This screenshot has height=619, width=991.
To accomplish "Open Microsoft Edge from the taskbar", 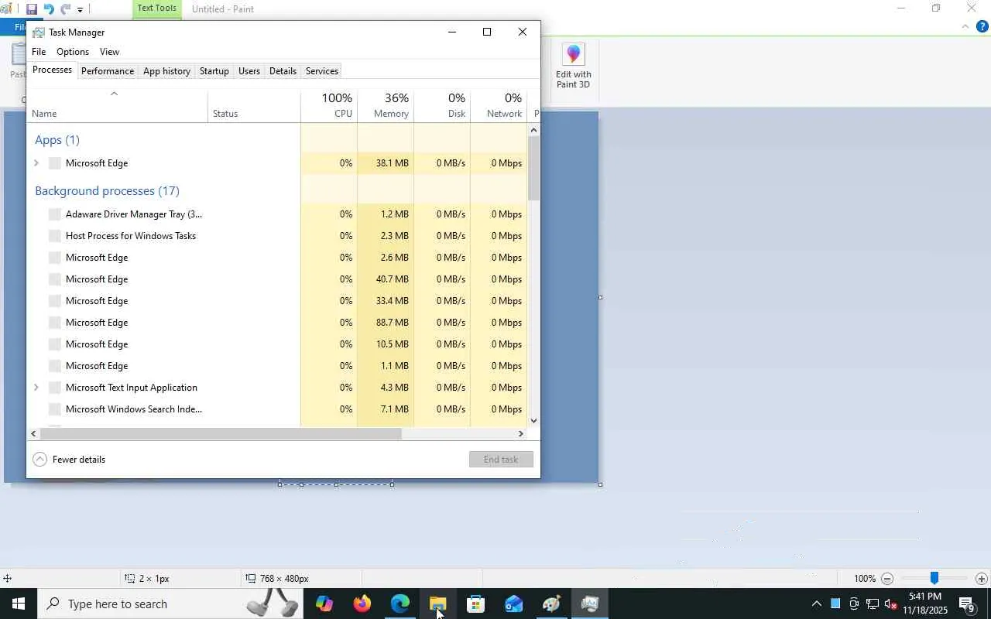I will (x=399, y=604).
